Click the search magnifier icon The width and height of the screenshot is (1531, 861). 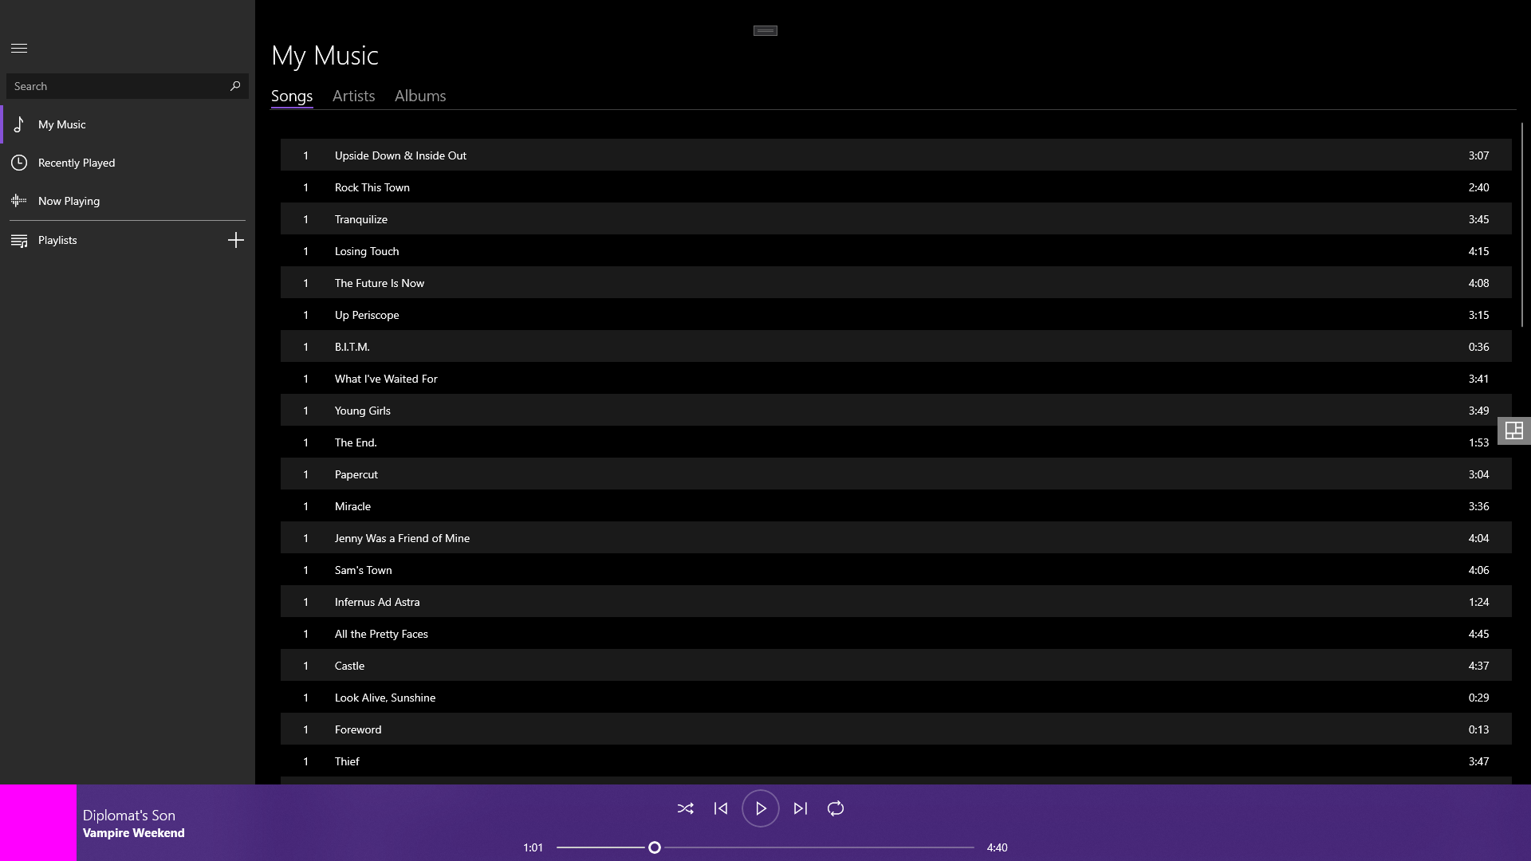point(234,86)
